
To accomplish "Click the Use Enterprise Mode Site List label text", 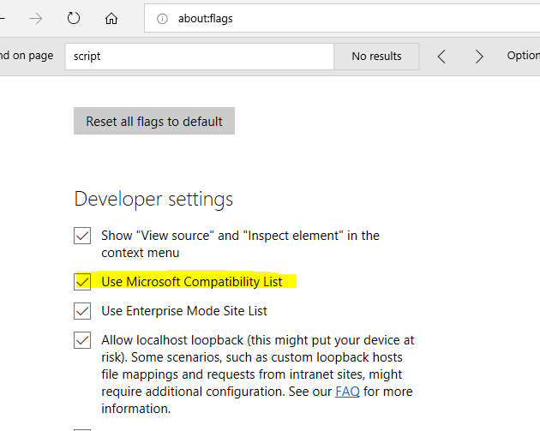I will (x=184, y=311).
